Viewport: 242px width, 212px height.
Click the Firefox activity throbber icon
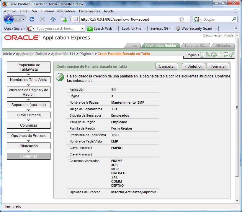236,11
